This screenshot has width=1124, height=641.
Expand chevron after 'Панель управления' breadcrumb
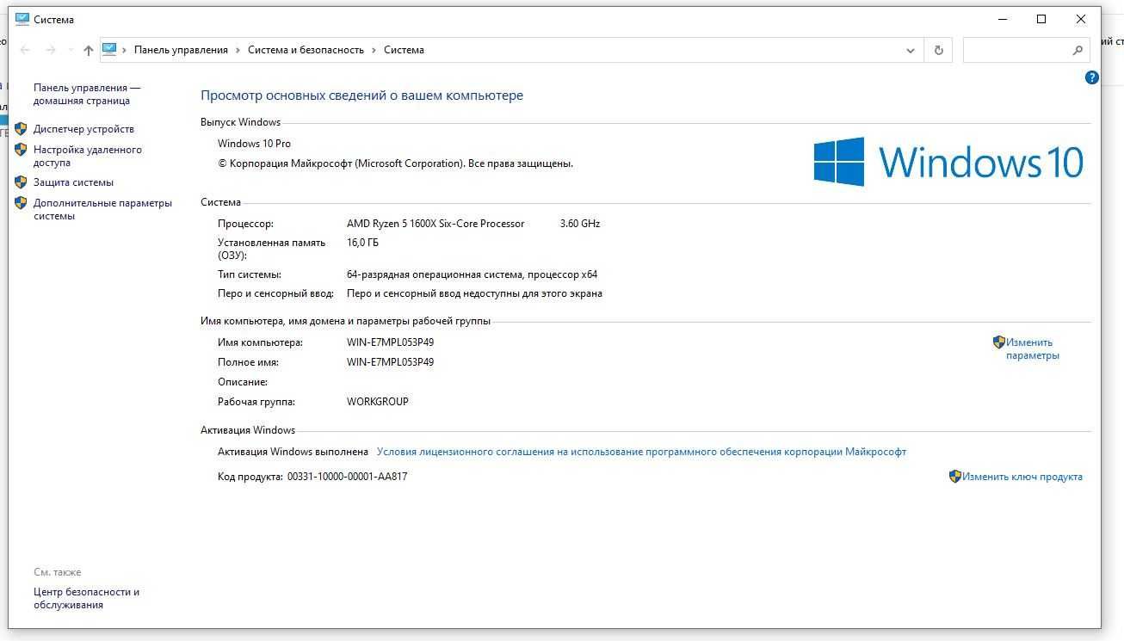click(x=238, y=50)
